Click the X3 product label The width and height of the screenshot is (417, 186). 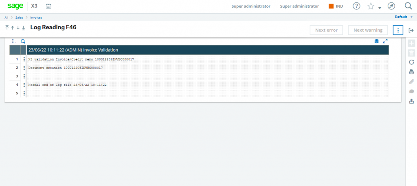pos(34,6)
